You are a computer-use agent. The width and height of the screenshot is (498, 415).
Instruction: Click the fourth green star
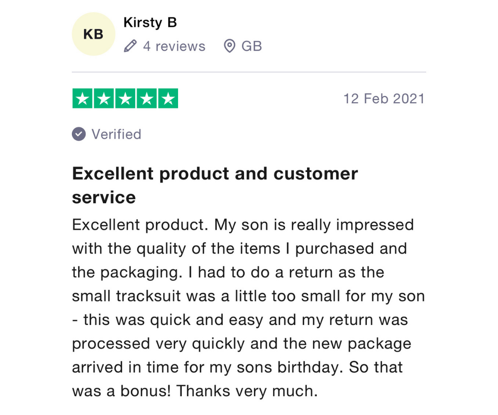tap(146, 98)
